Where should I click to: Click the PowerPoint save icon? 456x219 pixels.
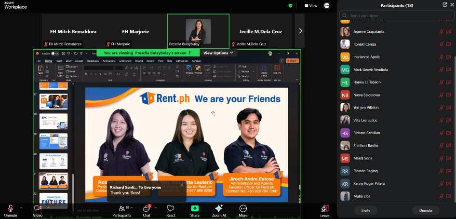click(x=62, y=54)
